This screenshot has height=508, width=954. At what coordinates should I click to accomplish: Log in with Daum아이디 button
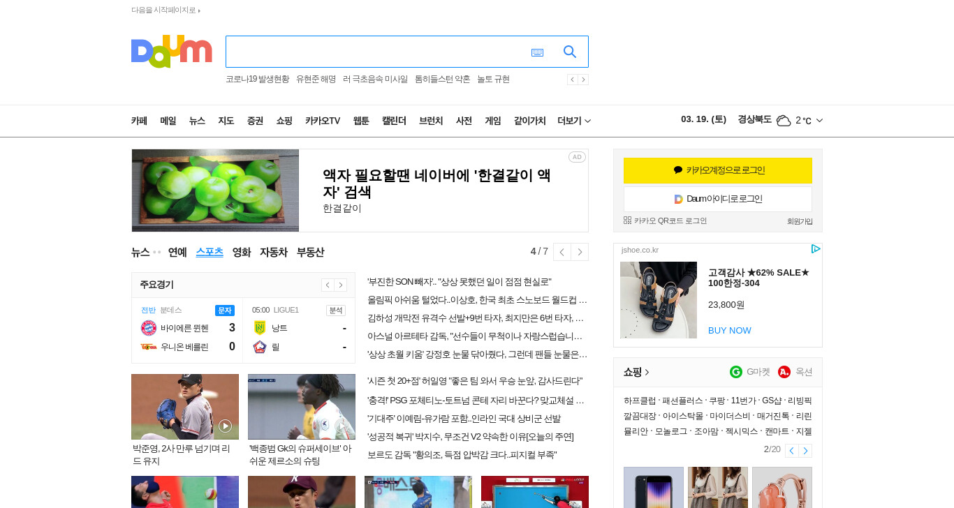(718, 199)
